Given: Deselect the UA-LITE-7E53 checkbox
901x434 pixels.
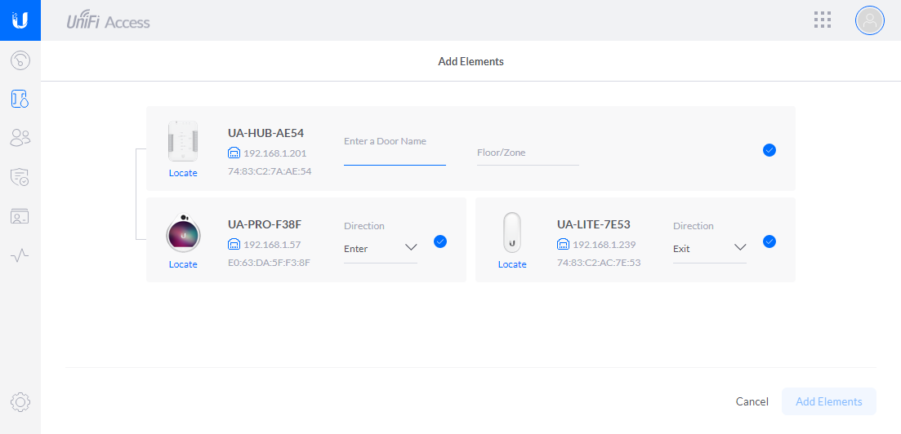Looking at the screenshot, I should [x=769, y=241].
